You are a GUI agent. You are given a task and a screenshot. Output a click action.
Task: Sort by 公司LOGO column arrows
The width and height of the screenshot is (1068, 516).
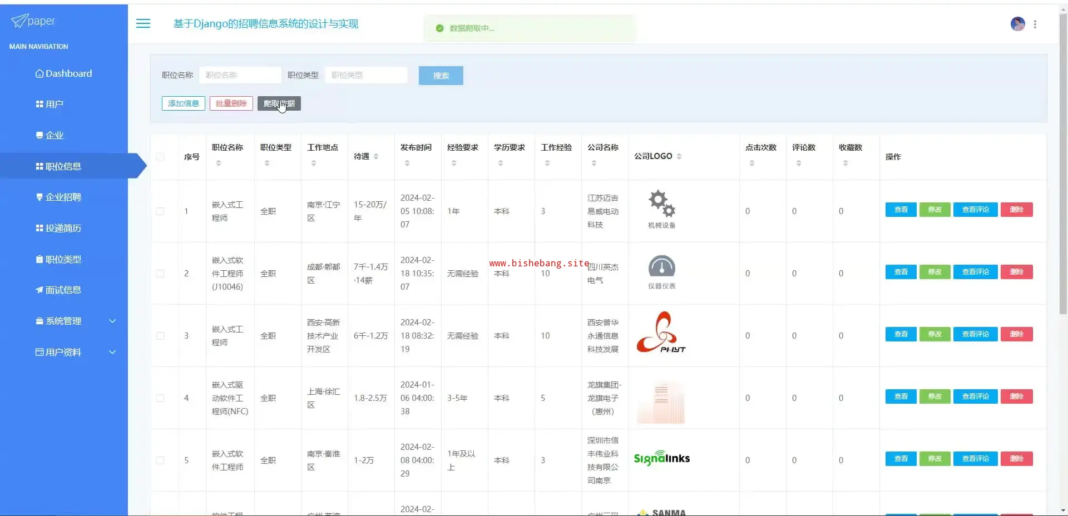(x=679, y=156)
